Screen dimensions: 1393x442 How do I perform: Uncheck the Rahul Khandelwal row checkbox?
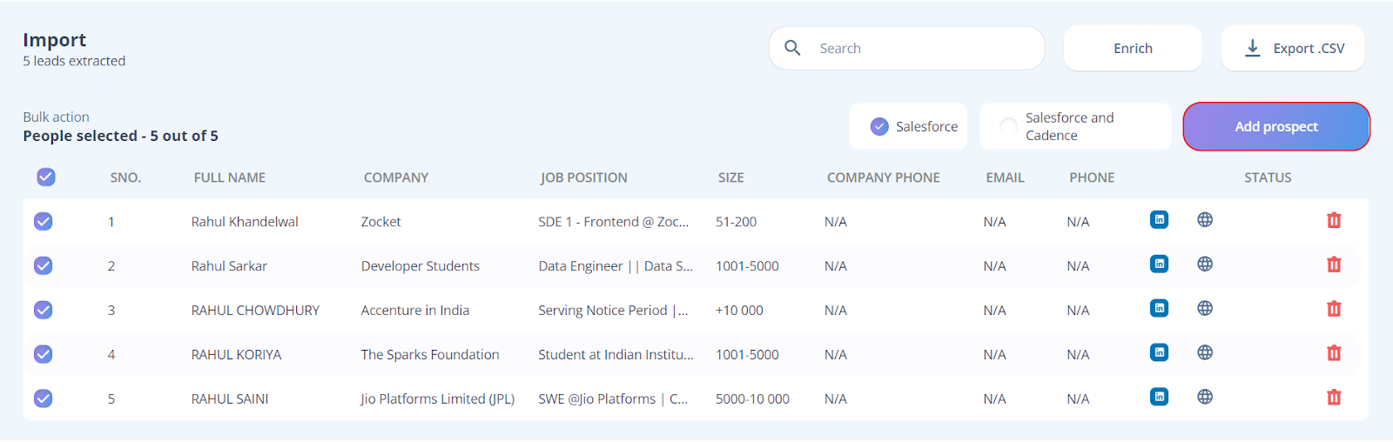tap(43, 222)
